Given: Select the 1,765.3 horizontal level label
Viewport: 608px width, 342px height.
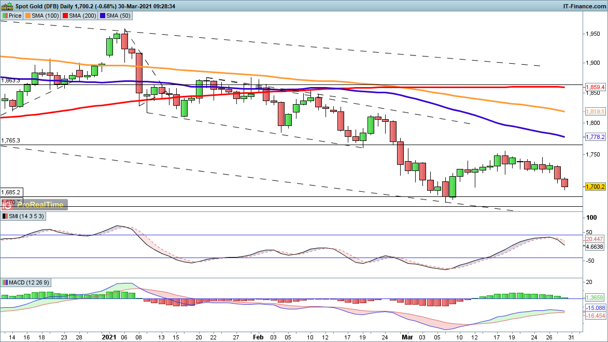Looking at the screenshot, I should (x=11, y=140).
